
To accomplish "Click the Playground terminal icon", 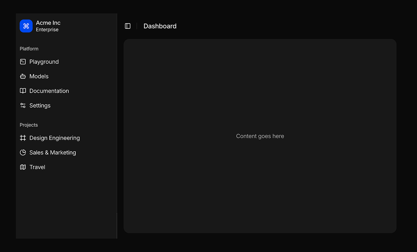I will 23,62.
